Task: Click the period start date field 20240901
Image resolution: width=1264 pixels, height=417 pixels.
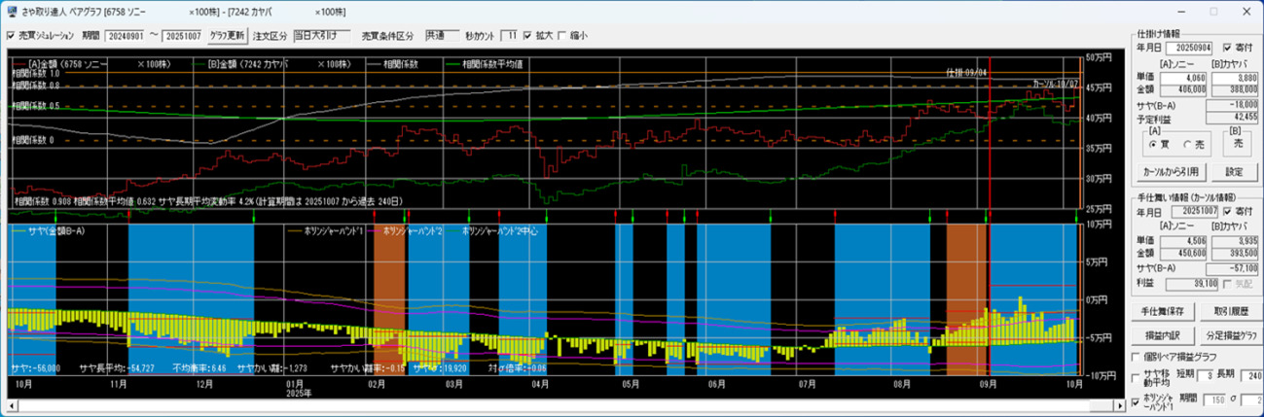Action: (123, 36)
